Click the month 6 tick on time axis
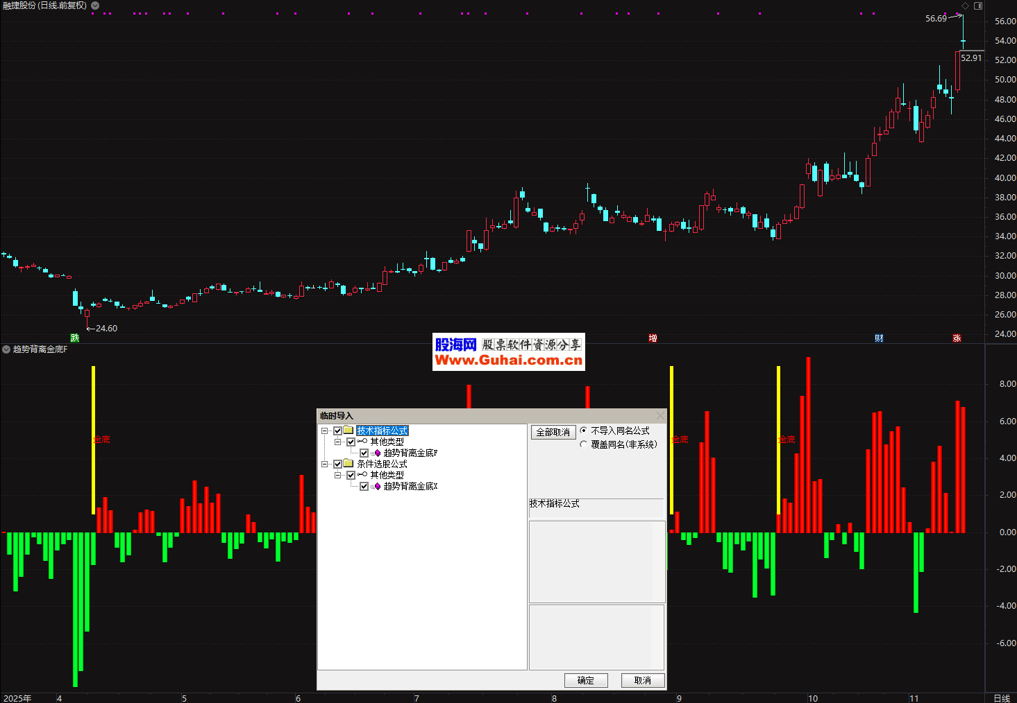Viewport: 1017px width, 703px height. pyautogui.click(x=299, y=698)
